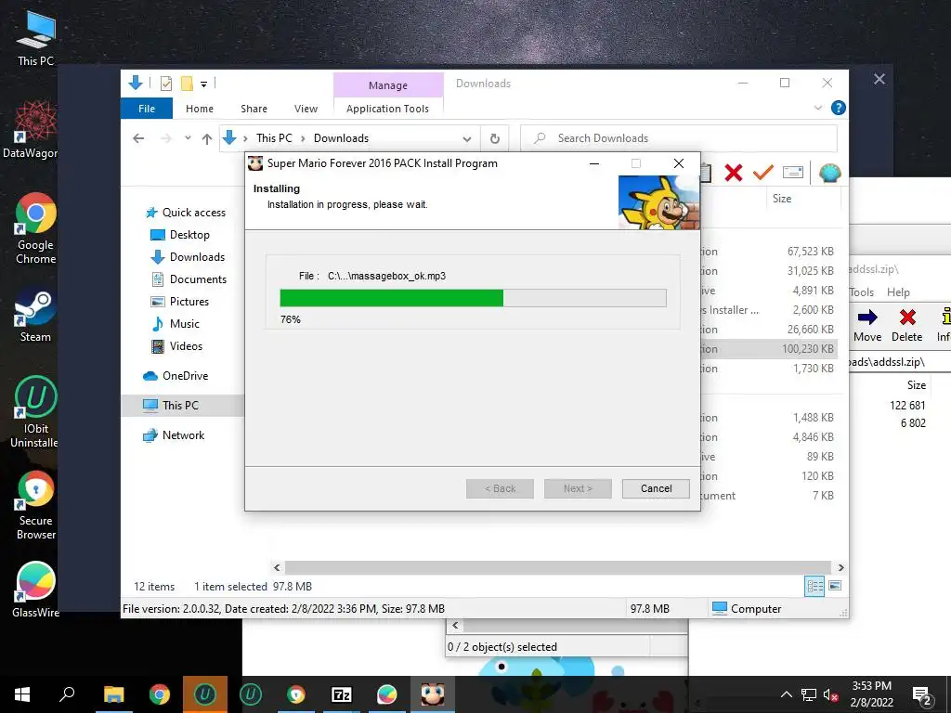Screen dimensions: 951x713
Task: Select OneDrive in navigation pane
Action: [x=176, y=376]
